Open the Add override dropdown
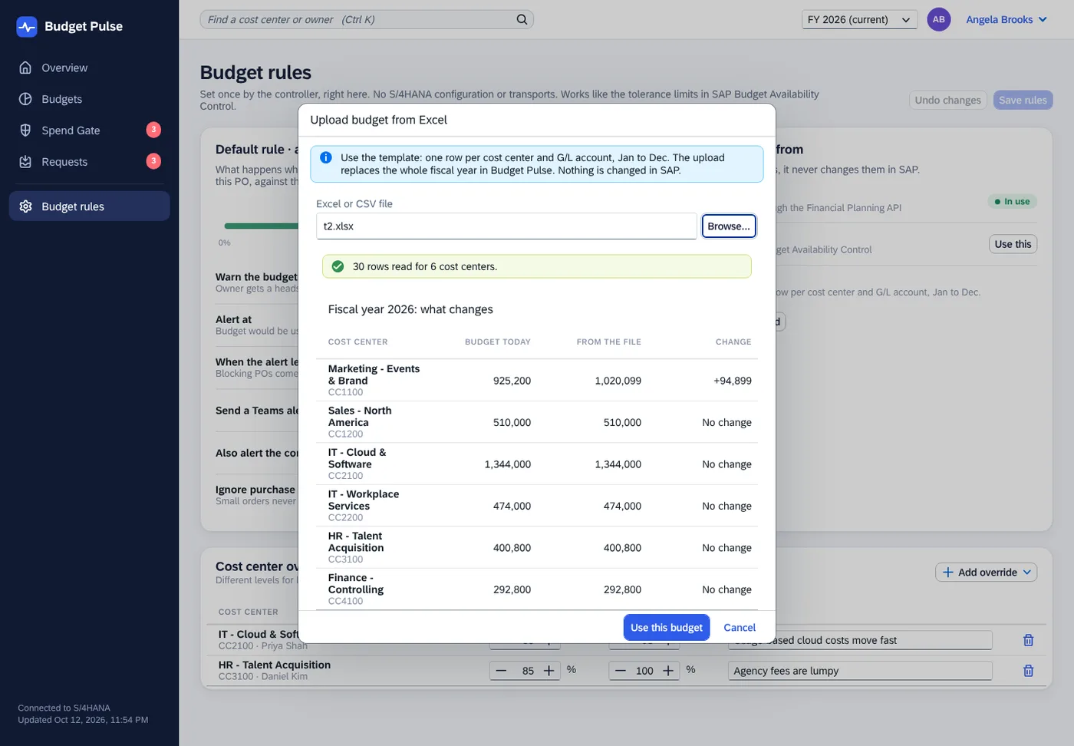Screen dimensions: 1074x746 pos(986,573)
